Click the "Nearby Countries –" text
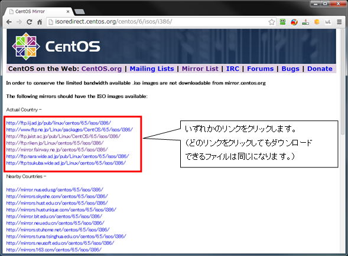This screenshot has height=256, width=348. tap(26, 176)
